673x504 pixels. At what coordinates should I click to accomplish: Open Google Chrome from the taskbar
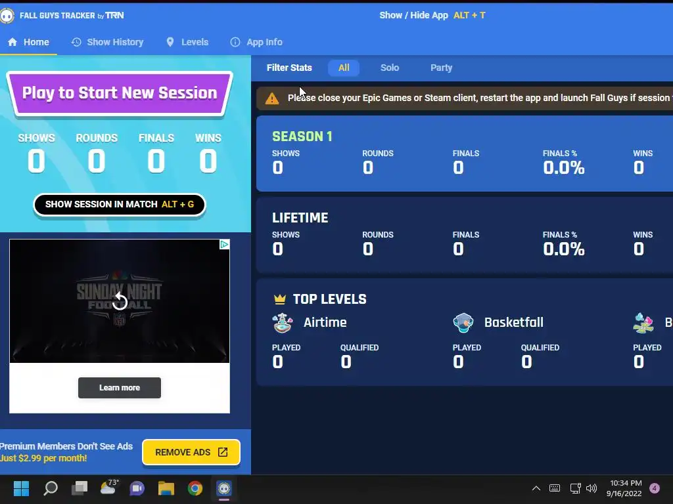pyautogui.click(x=195, y=488)
